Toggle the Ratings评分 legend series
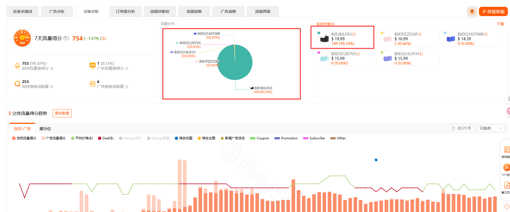This screenshot has width=510, height=212. (130, 138)
